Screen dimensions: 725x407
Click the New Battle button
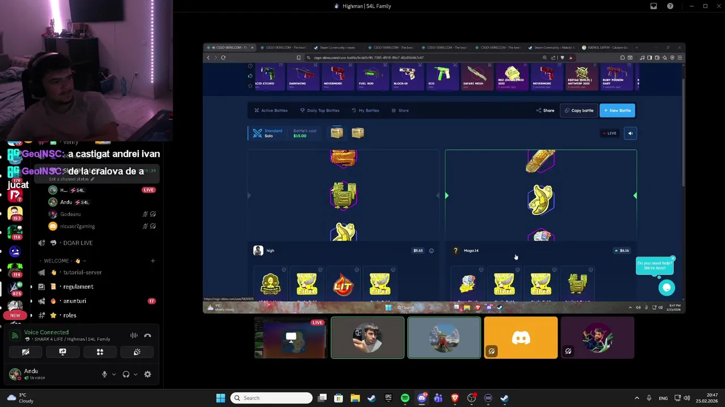click(617, 110)
